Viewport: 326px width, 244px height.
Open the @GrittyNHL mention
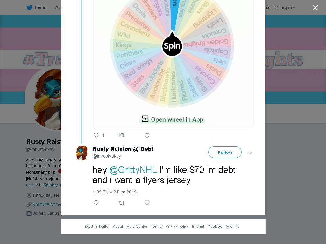[133, 170]
